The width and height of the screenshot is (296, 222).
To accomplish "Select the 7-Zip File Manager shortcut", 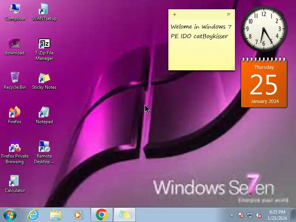I will pos(44,50).
